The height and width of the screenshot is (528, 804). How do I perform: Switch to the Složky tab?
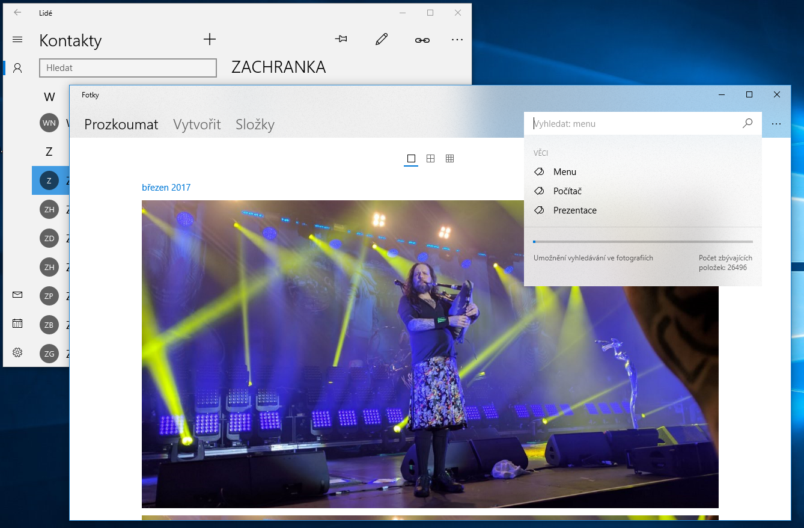[255, 124]
